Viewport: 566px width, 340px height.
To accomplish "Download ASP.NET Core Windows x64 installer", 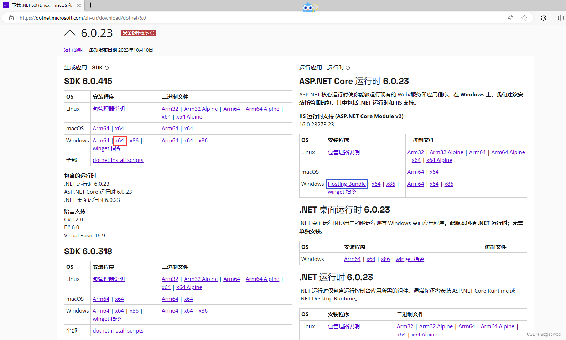I will point(376,184).
